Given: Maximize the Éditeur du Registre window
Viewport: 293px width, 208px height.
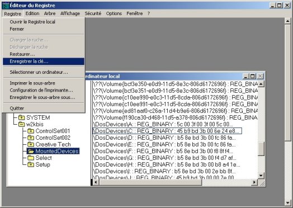Looking at the screenshot, I should pyautogui.click(x=280, y=6).
